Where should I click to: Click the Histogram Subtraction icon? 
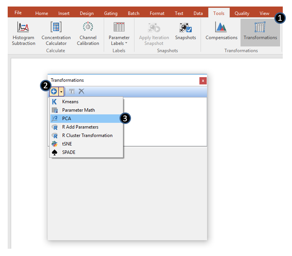(23, 28)
